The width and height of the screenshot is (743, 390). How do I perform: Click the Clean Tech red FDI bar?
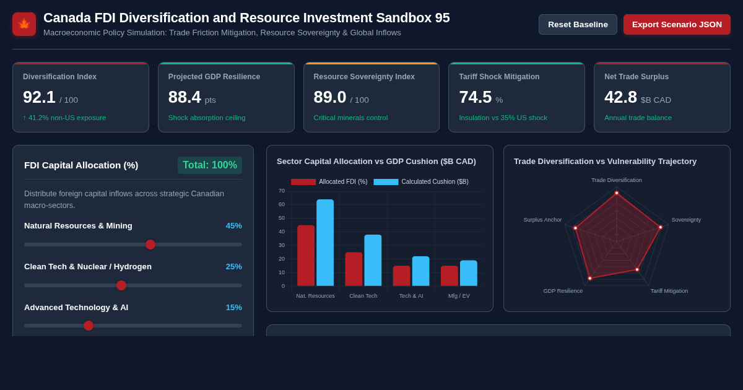click(354, 269)
